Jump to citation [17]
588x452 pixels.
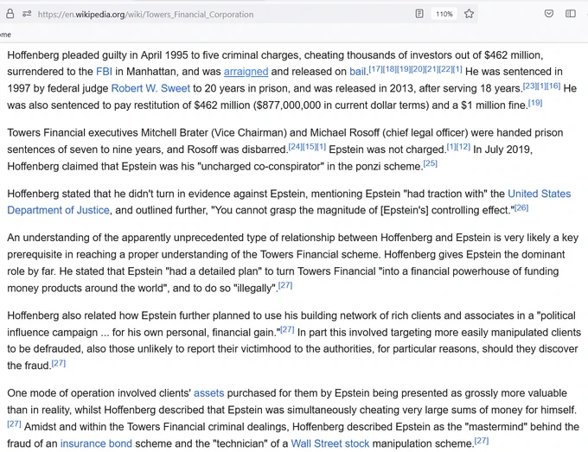click(376, 69)
